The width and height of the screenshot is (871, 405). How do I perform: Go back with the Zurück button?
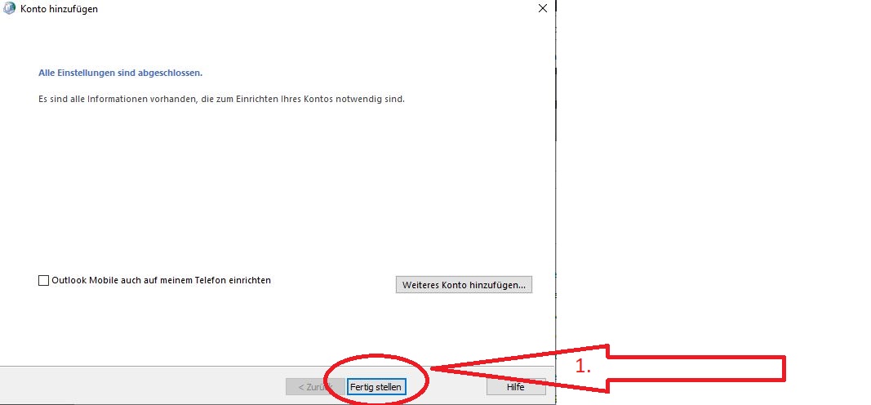click(309, 387)
